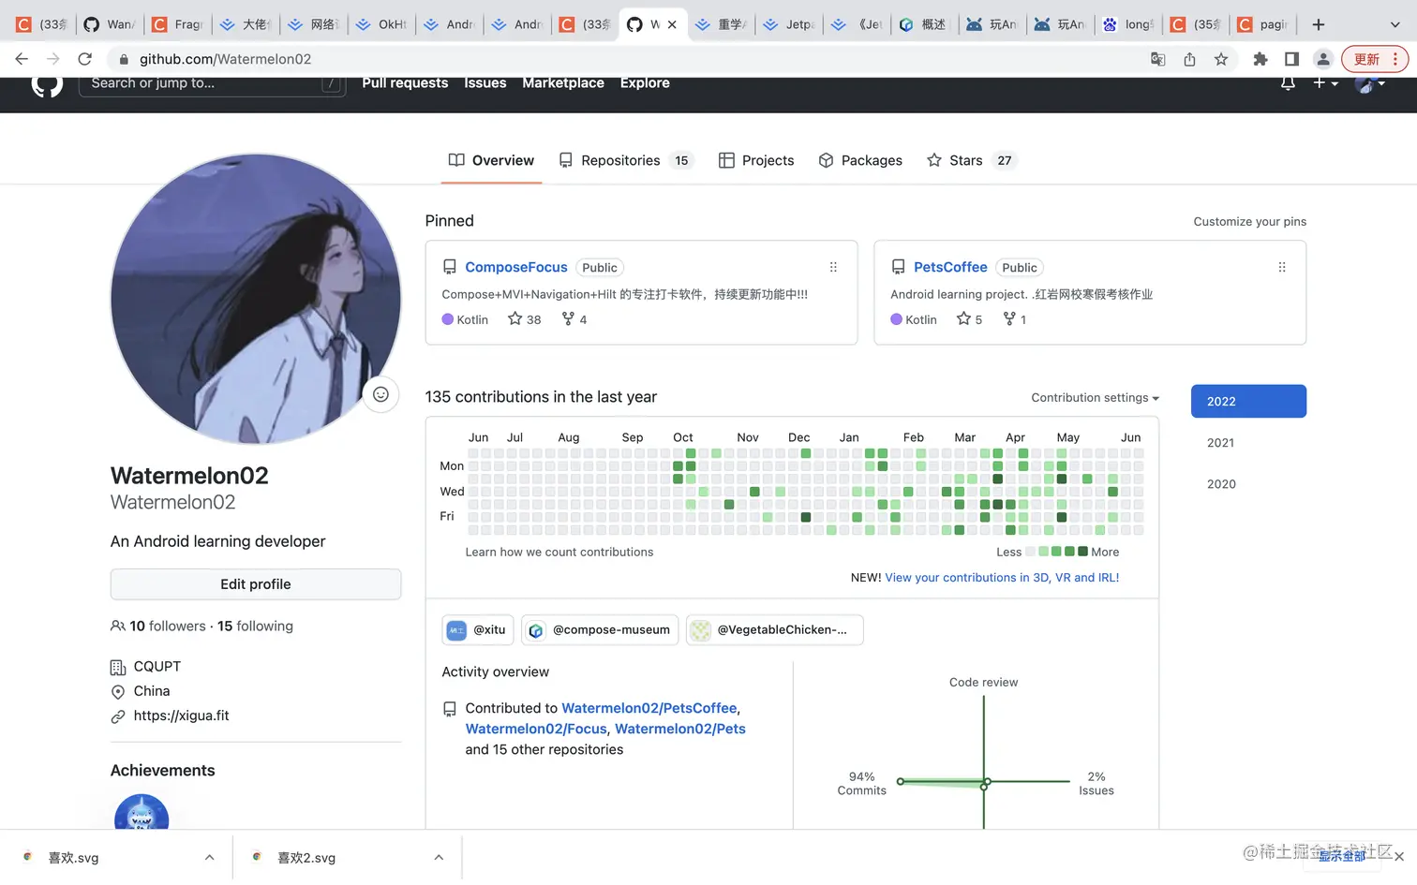Screen dimensions: 1417x885
Task: Open Chrome profile icon
Action: [1323, 59]
